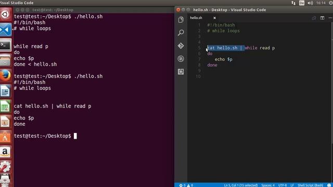Open the sound volume indicator
The width and height of the screenshot is (333, 187).
coord(310,3)
